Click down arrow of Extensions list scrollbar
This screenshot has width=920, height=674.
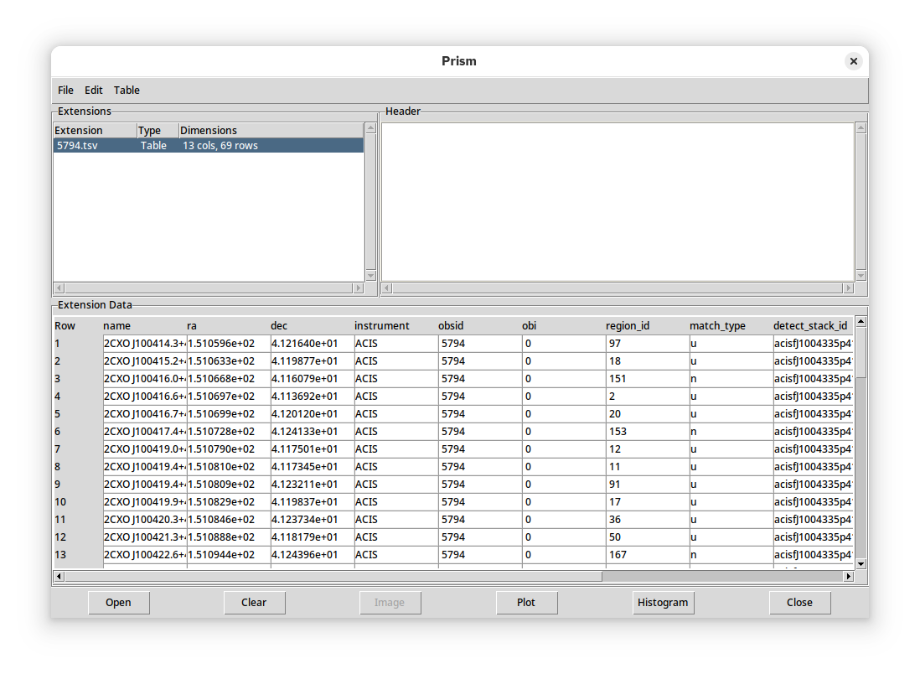[x=371, y=276]
